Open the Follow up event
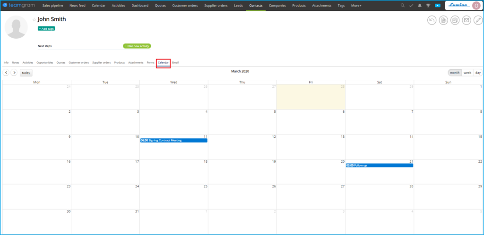This screenshot has height=235, width=484. pos(380,165)
